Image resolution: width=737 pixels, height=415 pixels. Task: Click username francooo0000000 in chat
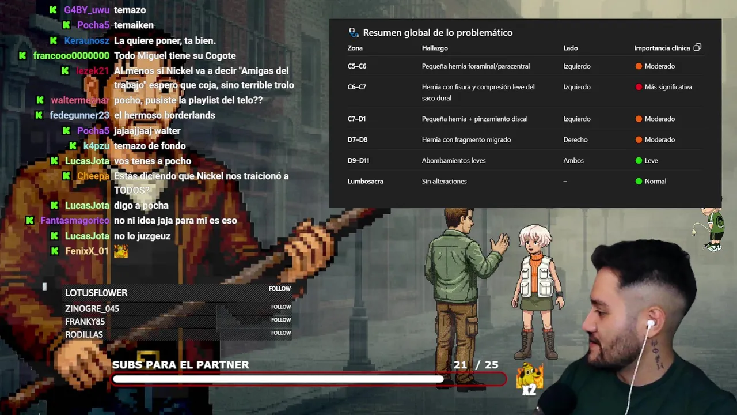pyautogui.click(x=71, y=55)
